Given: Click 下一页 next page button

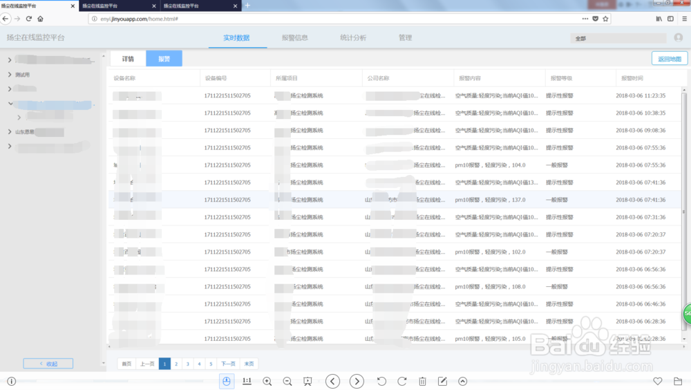Looking at the screenshot, I should pyautogui.click(x=228, y=364).
